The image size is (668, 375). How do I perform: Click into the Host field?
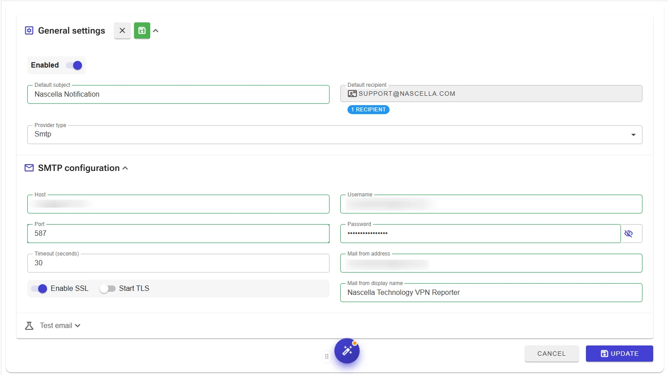pos(178,204)
